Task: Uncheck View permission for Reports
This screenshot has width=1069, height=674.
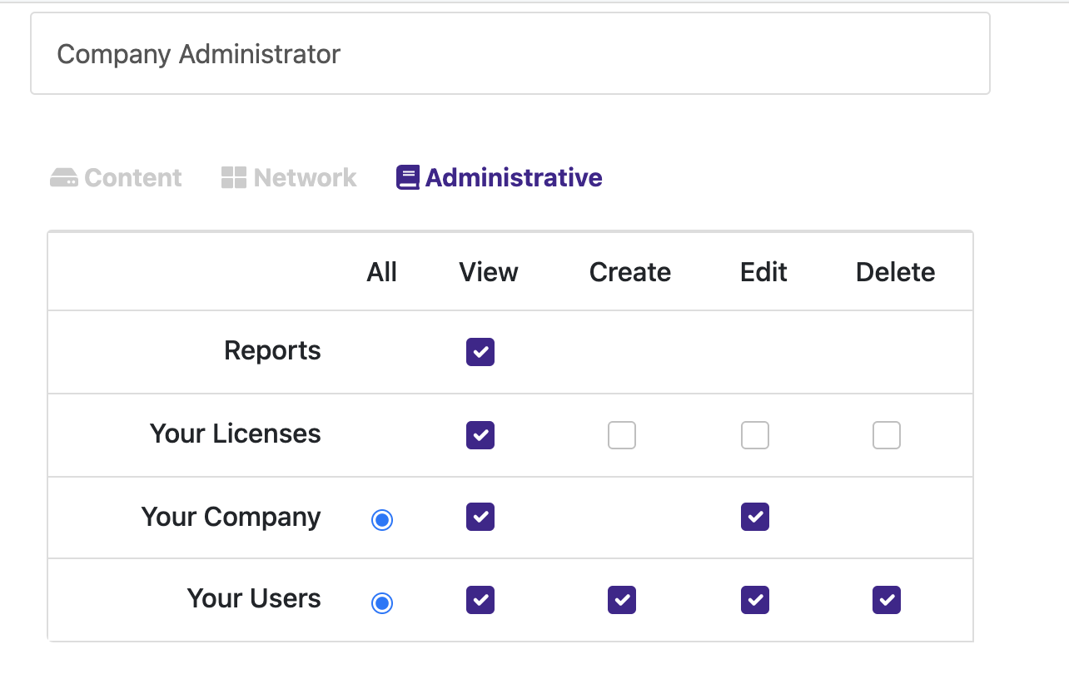Action: click(x=480, y=352)
